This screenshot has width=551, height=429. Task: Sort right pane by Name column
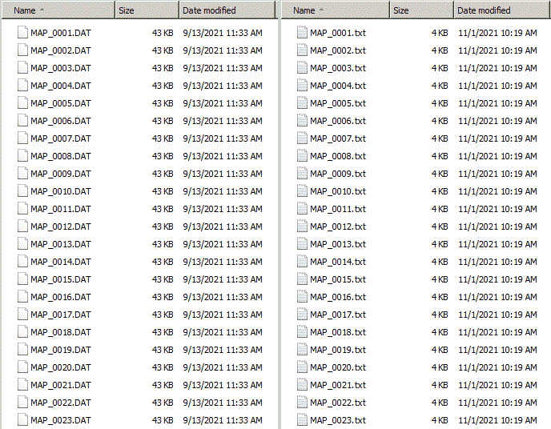(336, 10)
